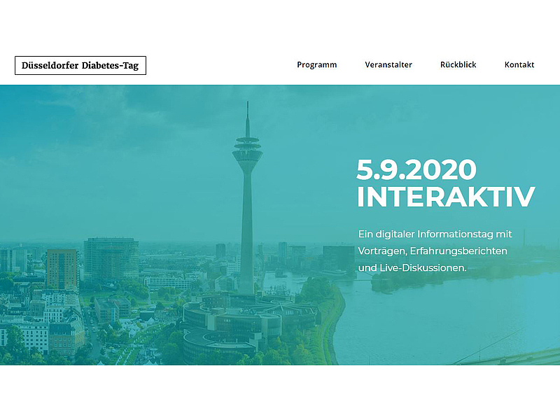
Task: Click the concrete shaft of the Rheinturm
Action: point(247,224)
